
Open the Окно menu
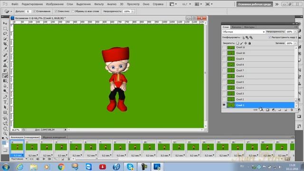point(146,4)
